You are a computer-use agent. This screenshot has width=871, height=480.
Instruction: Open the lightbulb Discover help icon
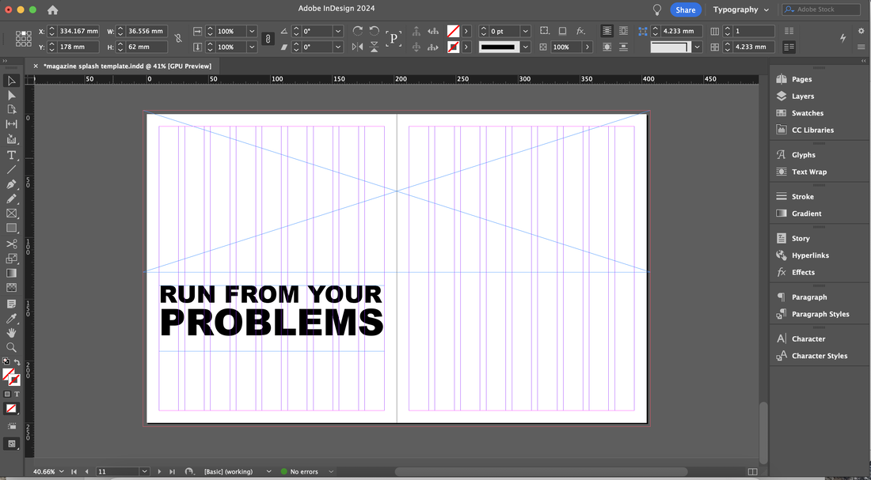click(657, 10)
